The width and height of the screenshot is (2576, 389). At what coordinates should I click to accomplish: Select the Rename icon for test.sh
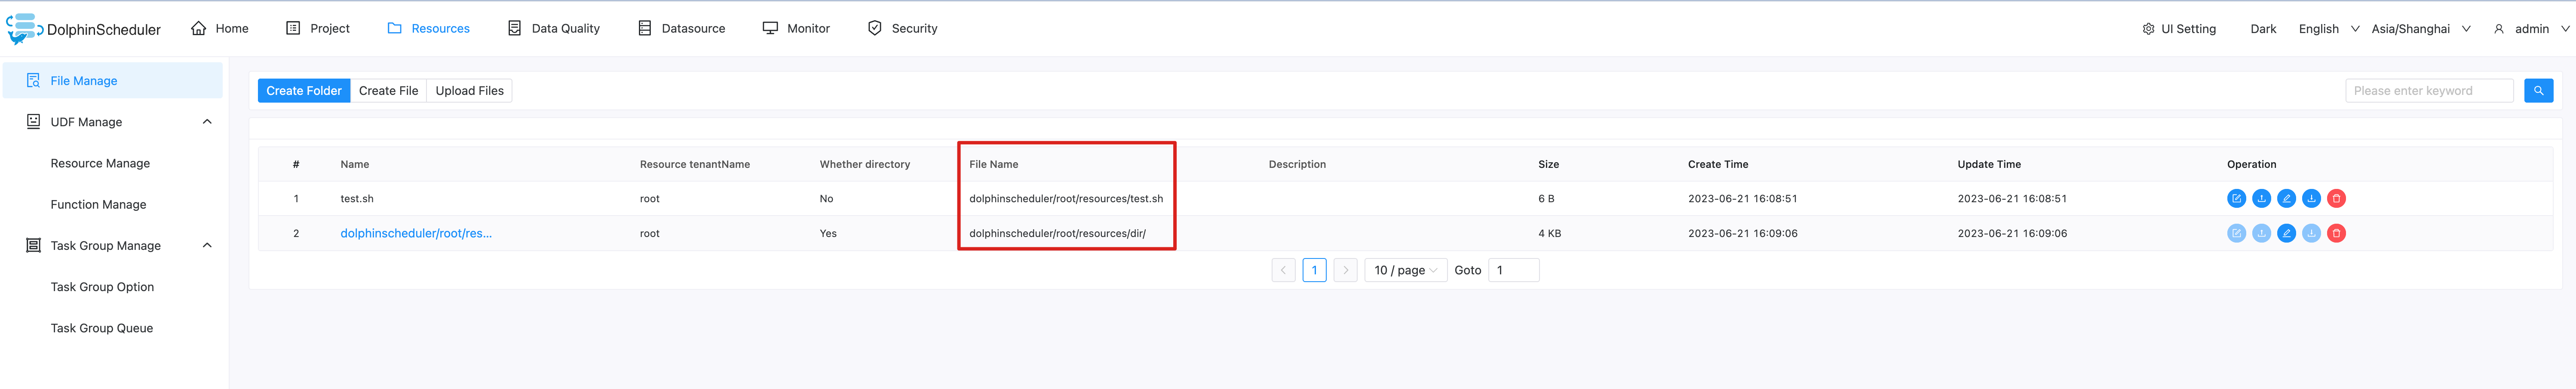click(2287, 198)
